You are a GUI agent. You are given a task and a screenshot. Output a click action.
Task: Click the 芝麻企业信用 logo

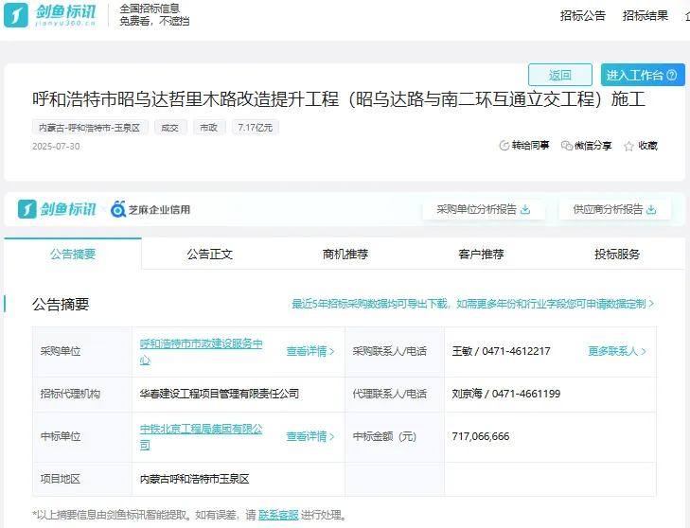(x=150, y=209)
